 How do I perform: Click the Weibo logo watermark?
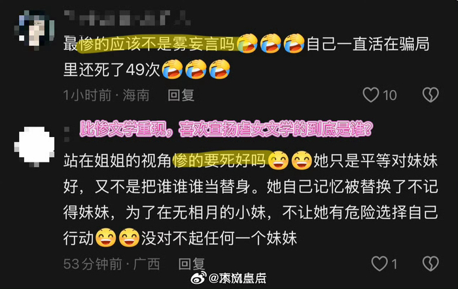point(199,278)
